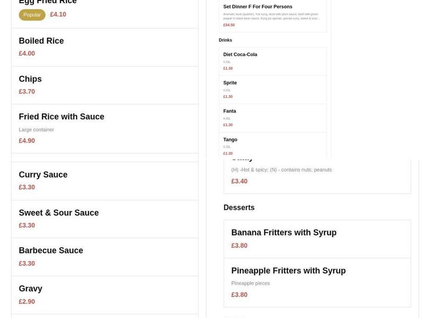Select Pineapple Fritters with Syrup
The image size is (424, 318).
[x=288, y=271]
